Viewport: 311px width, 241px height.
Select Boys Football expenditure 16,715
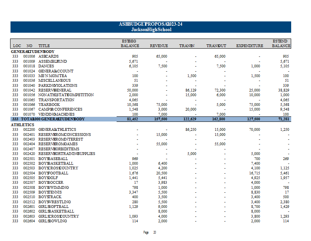pos(255,173)
